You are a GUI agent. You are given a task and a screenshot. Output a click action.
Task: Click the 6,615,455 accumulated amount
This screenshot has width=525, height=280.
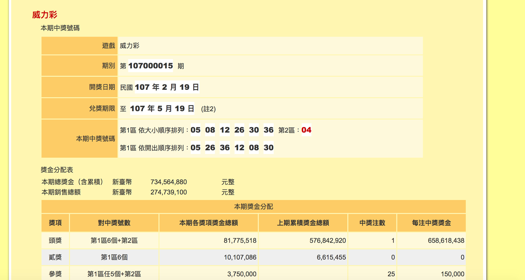coord(303,257)
